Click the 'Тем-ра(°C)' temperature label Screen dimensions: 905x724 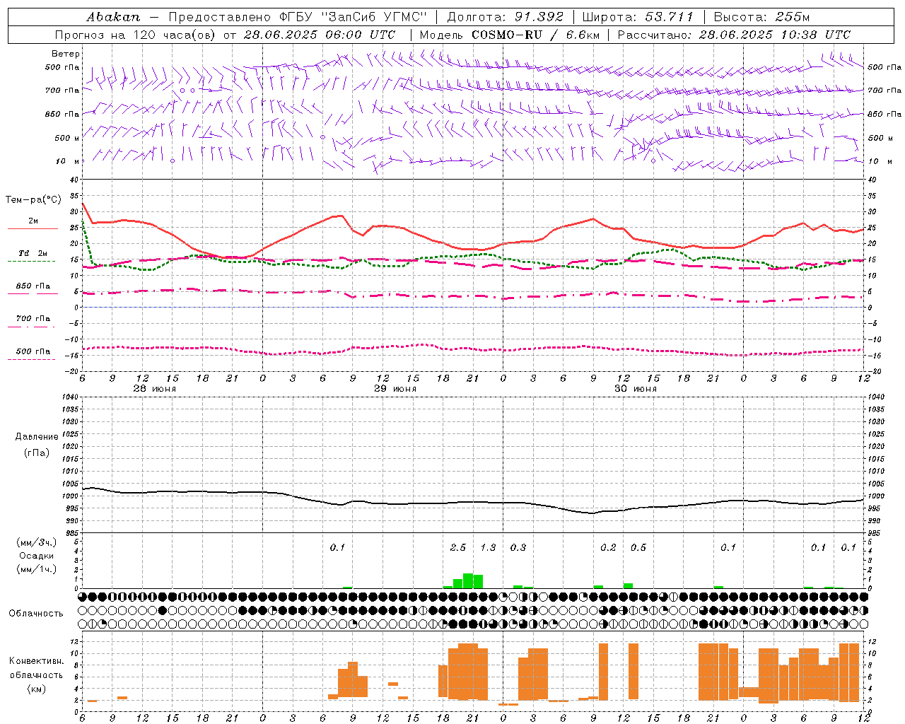[x=33, y=200]
